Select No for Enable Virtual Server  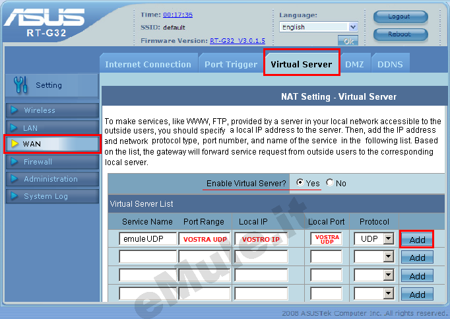point(330,182)
